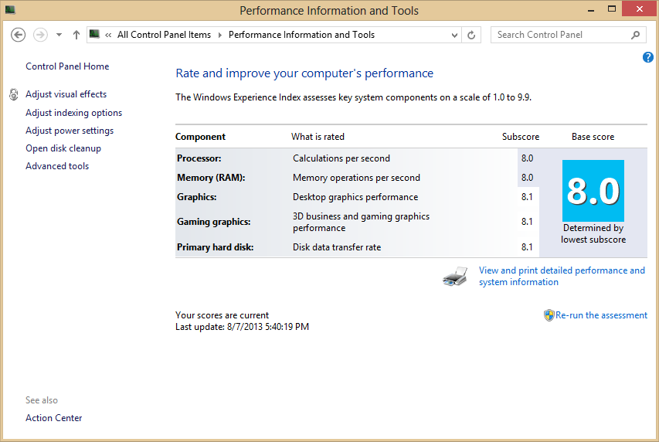
Task: Open Adjust visual effects
Action: coord(66,94)
